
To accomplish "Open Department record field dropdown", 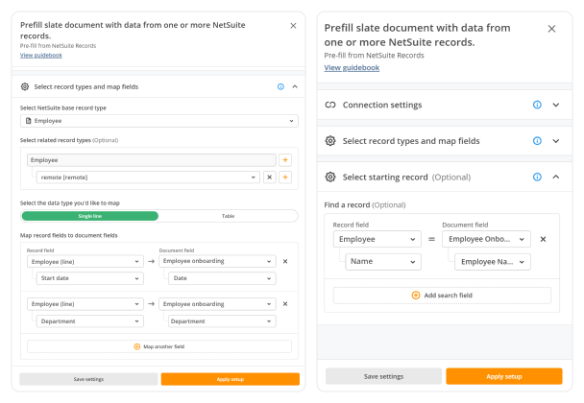I will 89,321.
